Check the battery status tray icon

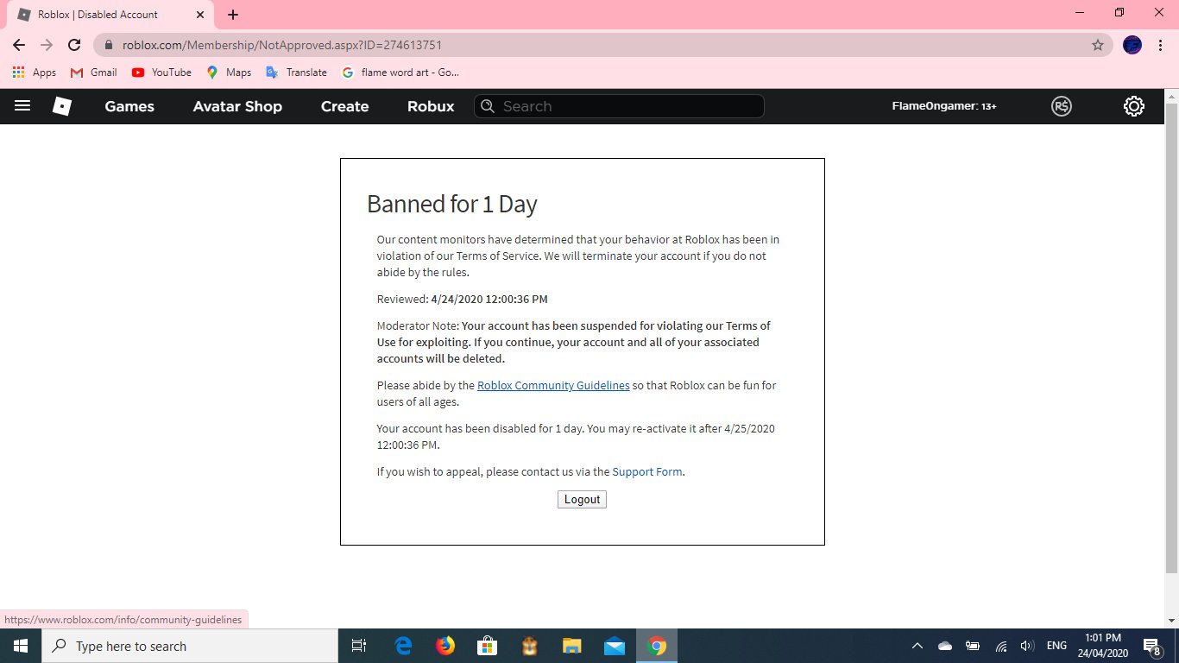point(973,646)
